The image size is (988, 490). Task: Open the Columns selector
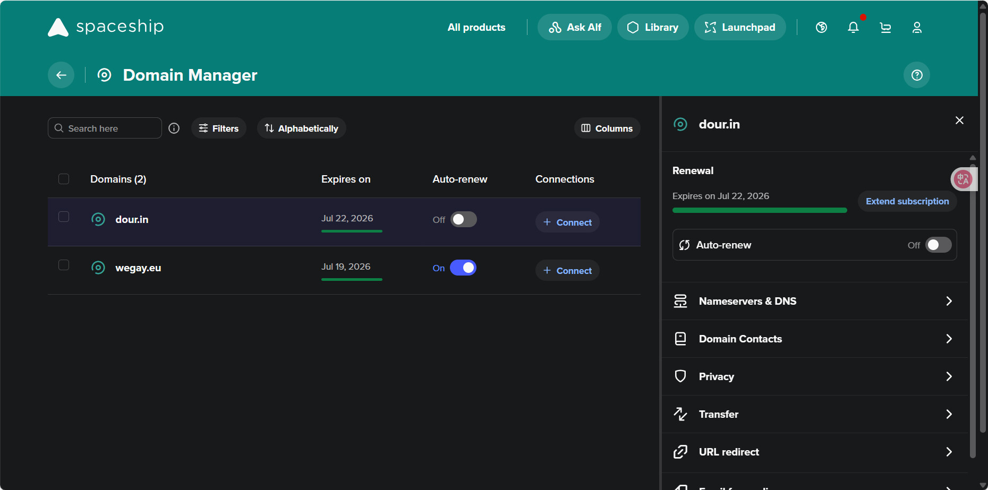pos(607,128)
